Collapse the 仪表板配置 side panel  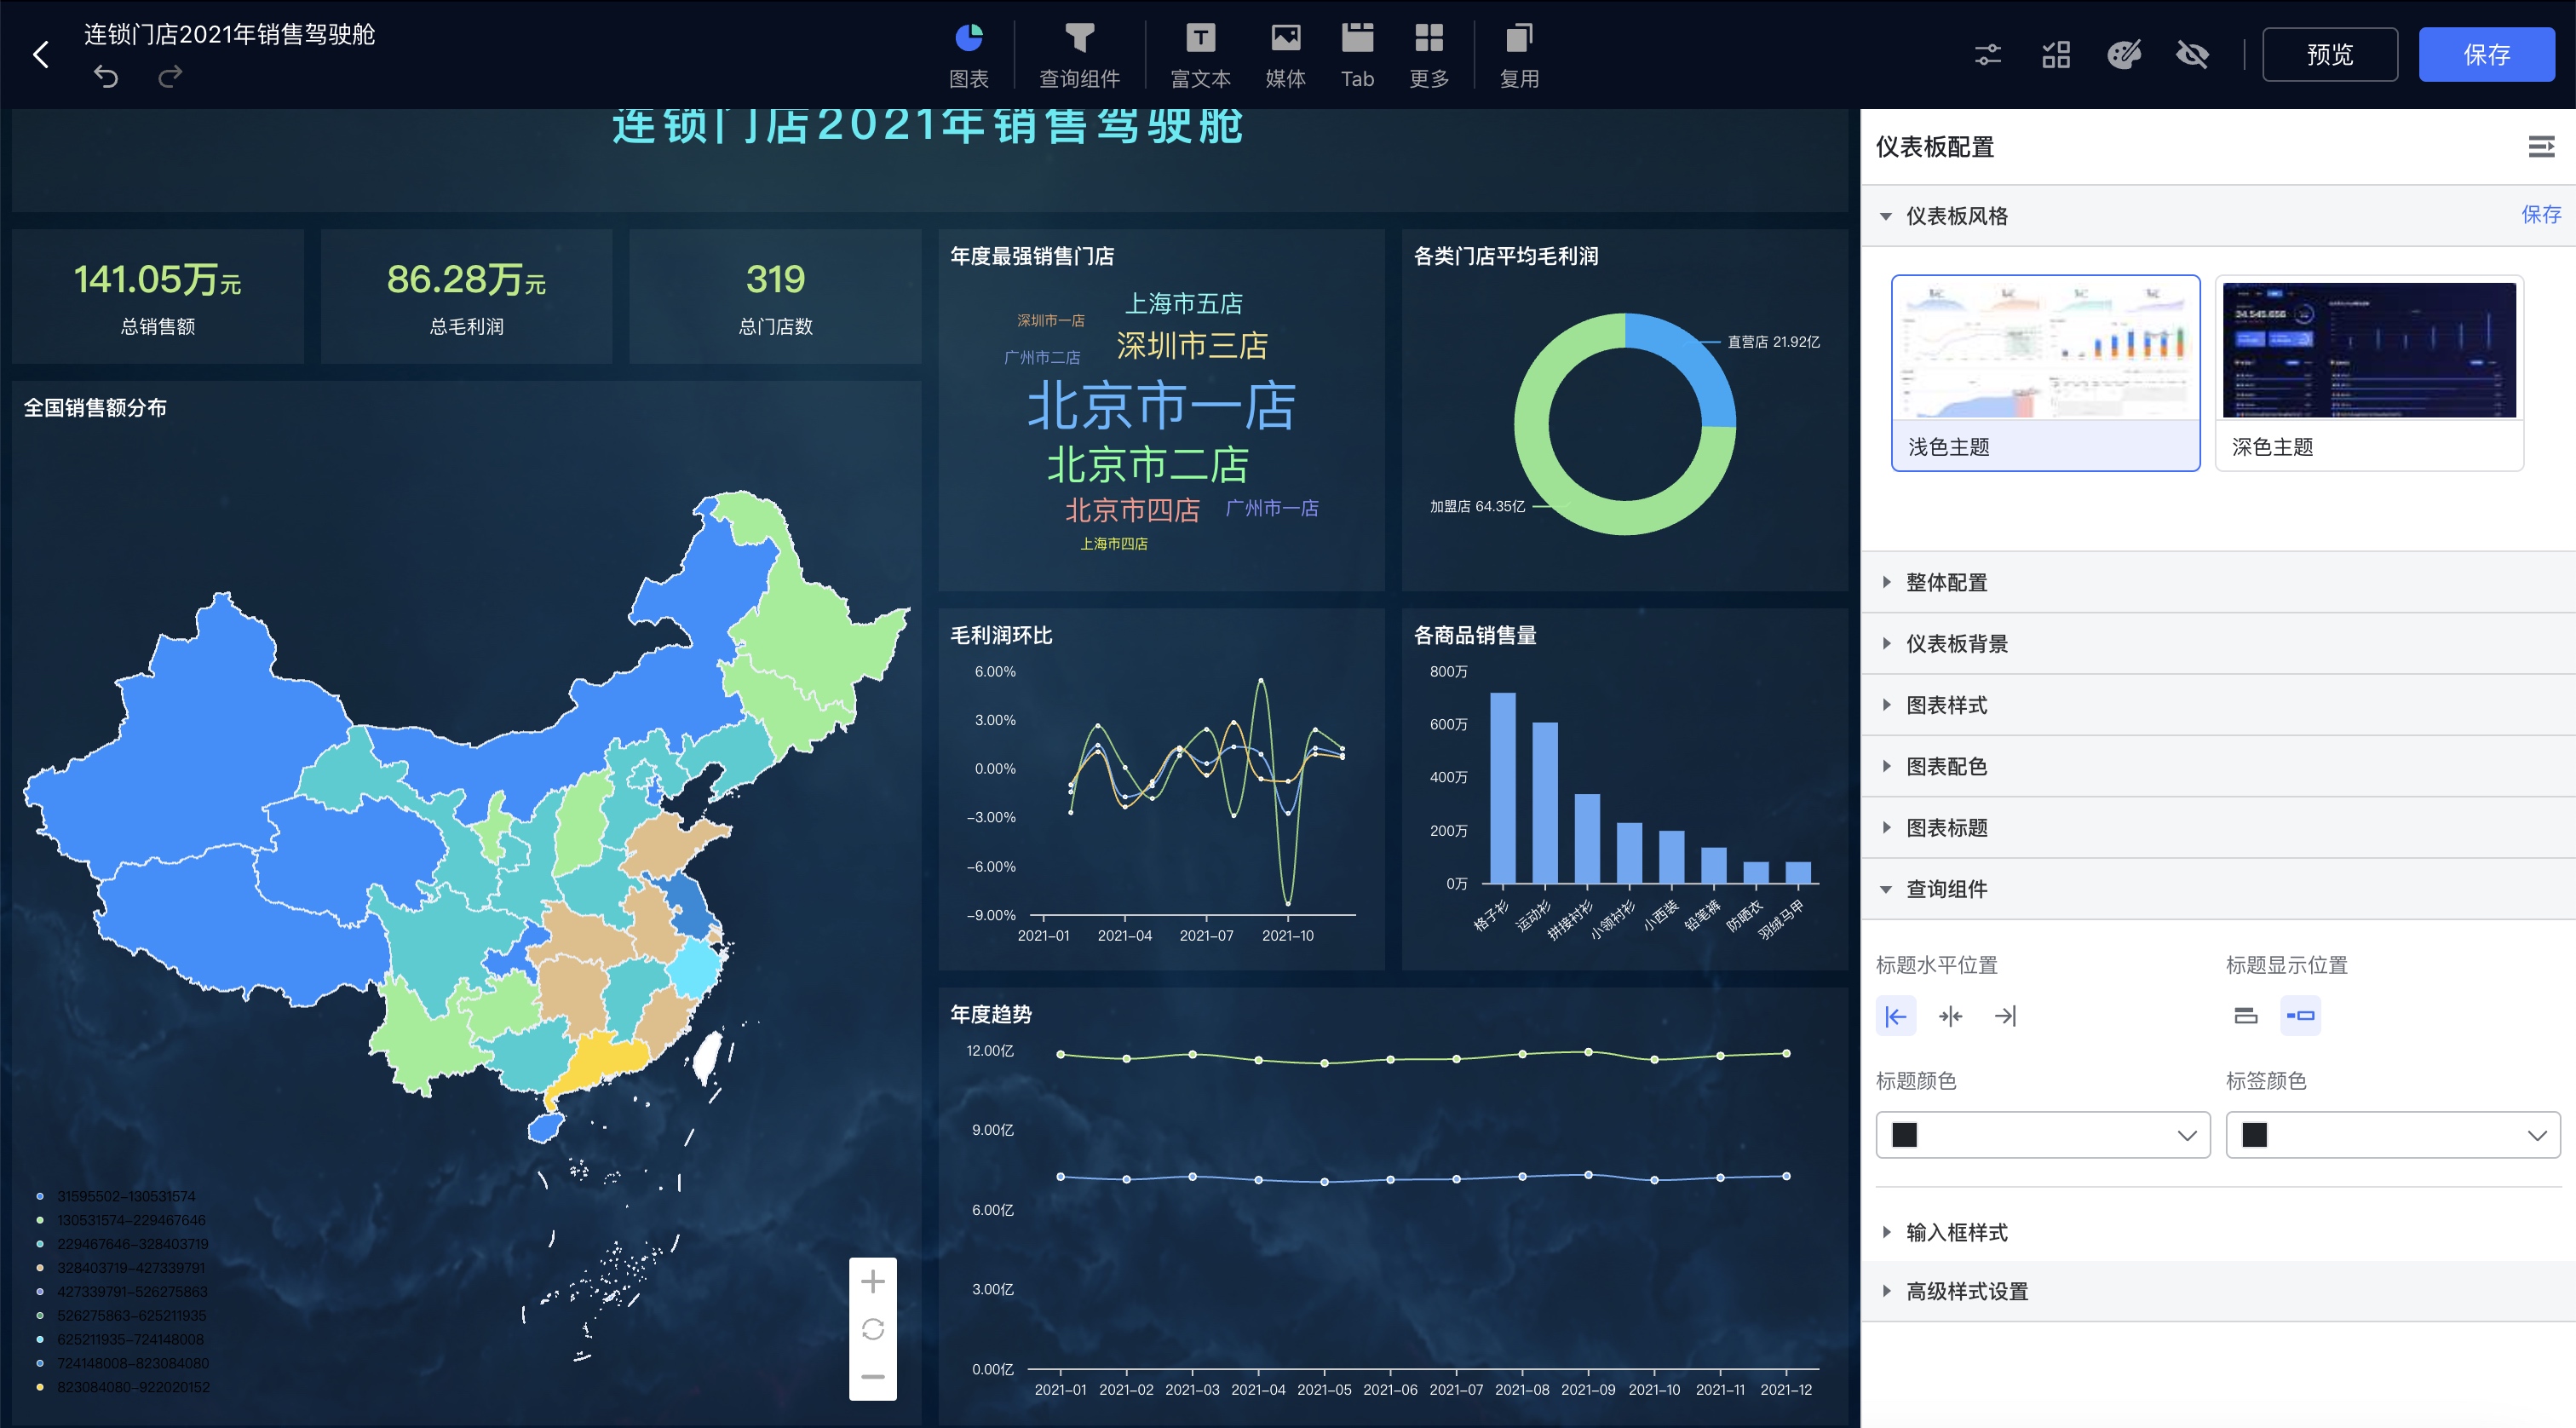[x=2541, y=147]
